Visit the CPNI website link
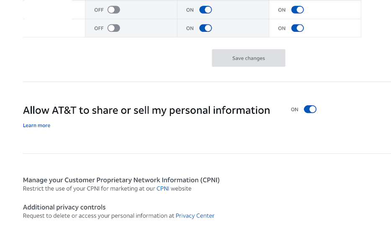The height and width of the screenshot is (242, 391). pyautogui.click(x=163, y=189)
